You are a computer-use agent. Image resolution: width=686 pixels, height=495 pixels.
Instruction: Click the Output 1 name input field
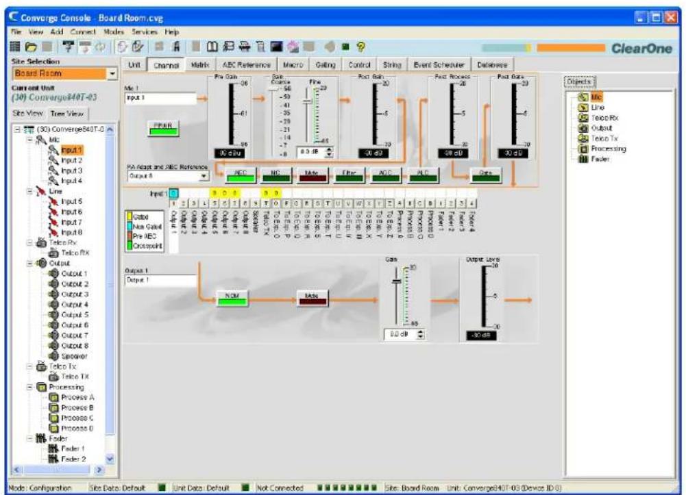160,281
